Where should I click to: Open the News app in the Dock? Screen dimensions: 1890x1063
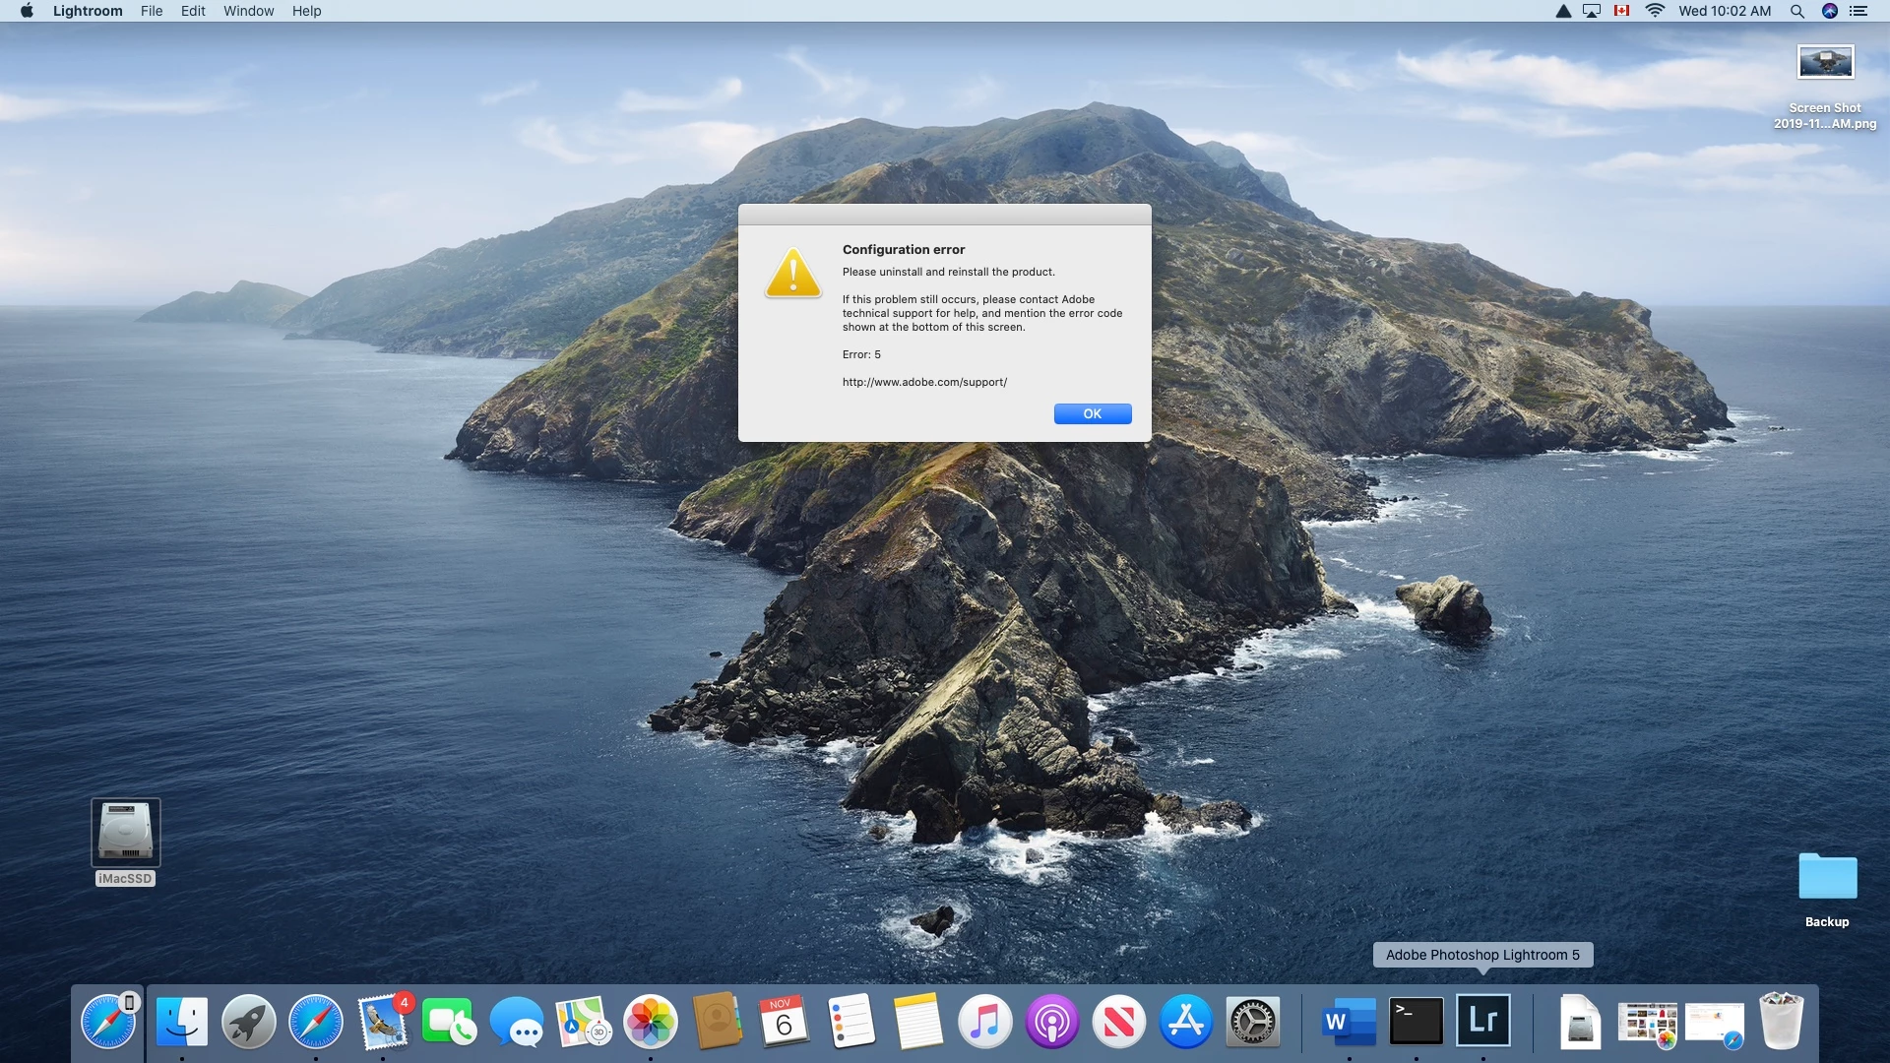[x=1118, y=1022]
